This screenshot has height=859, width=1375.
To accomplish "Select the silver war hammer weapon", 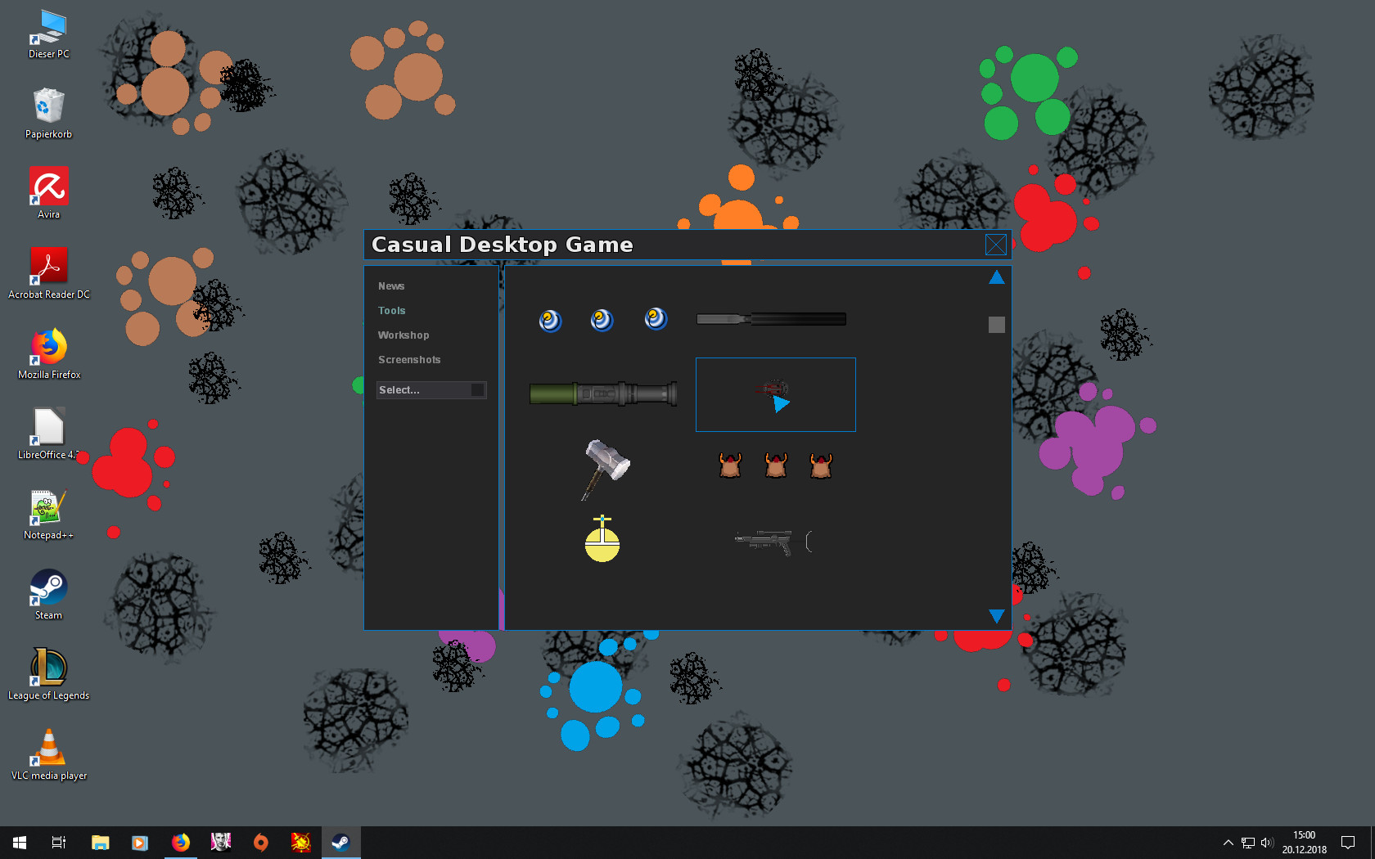I will (x=603, y=470).
